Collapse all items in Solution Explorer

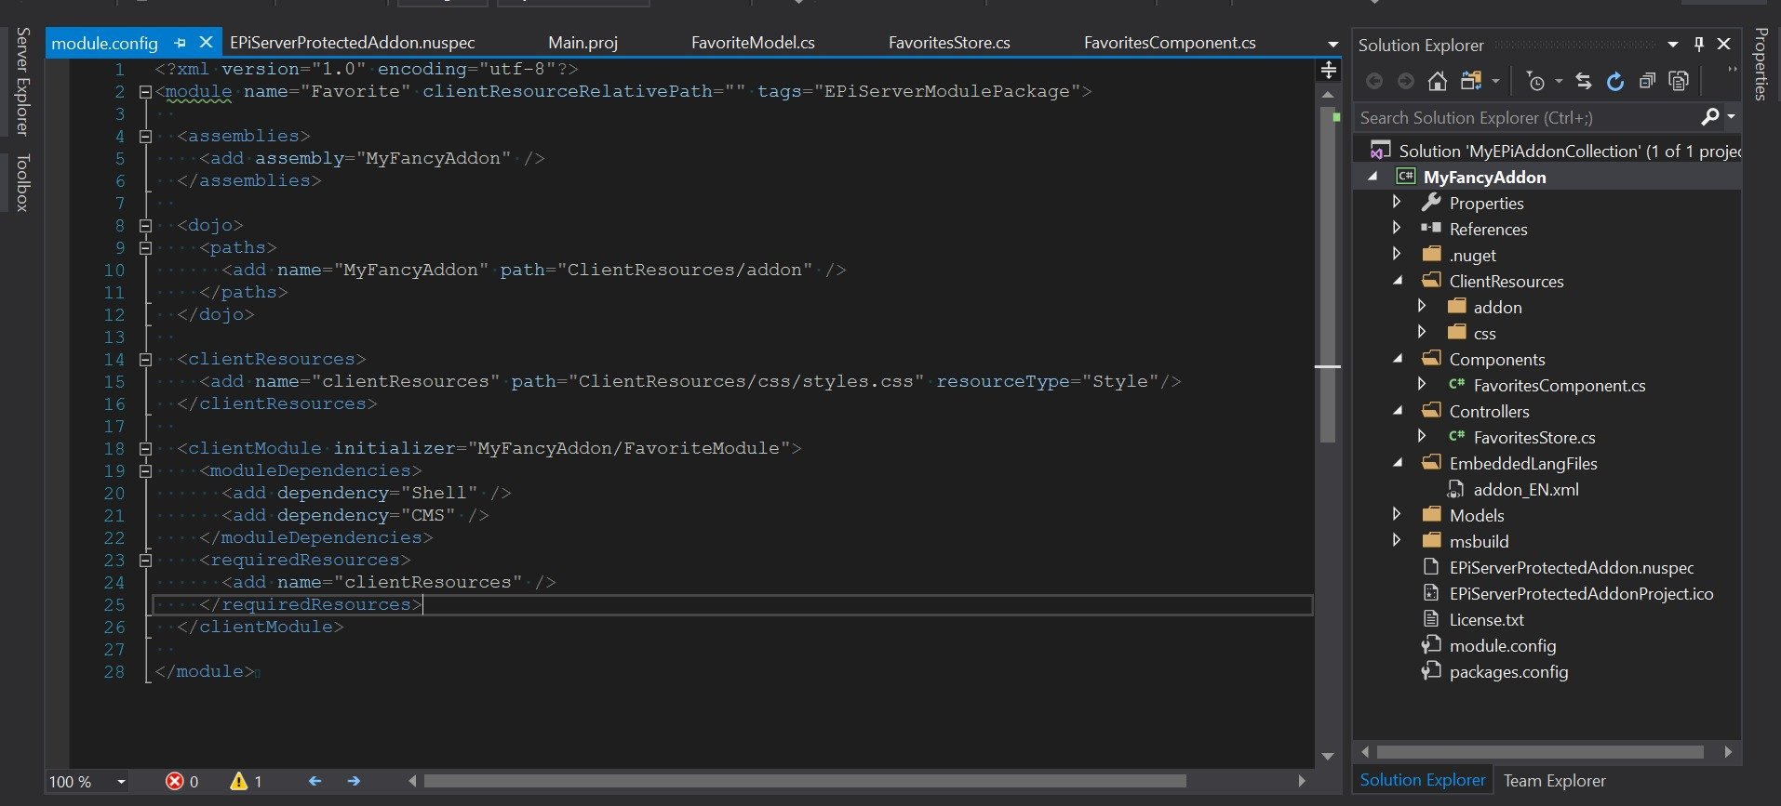coord(1647,82)
